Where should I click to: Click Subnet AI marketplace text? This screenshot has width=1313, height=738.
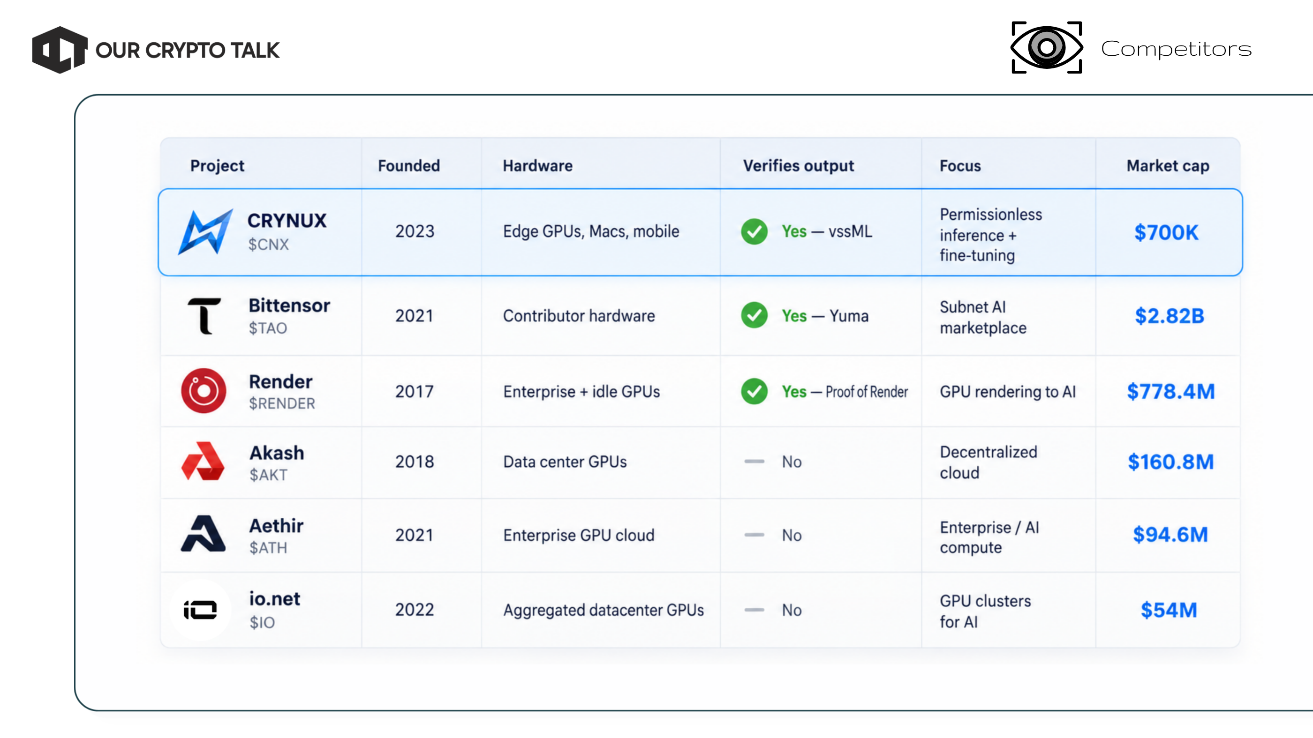[983, 317]
